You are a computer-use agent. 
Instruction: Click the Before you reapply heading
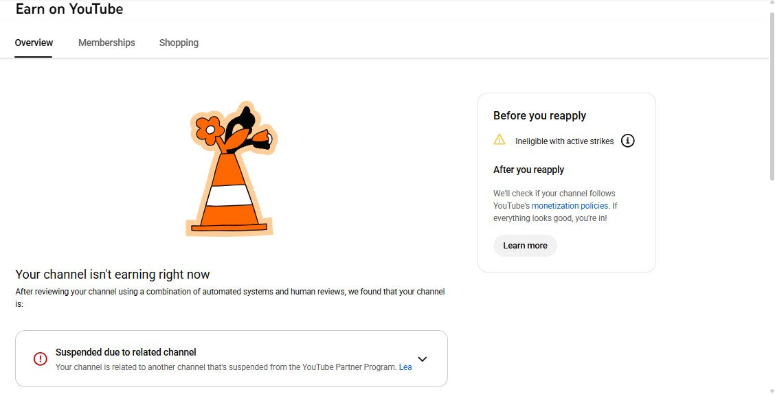539,115
